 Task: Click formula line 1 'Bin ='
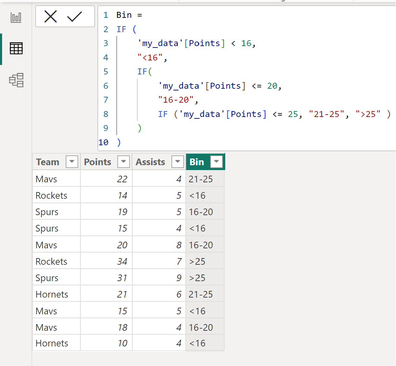(x=129, y=15)
